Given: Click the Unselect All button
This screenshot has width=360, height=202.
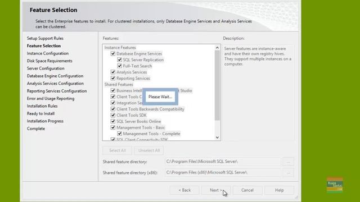Looking at the screenshot, I should [148, 150].
